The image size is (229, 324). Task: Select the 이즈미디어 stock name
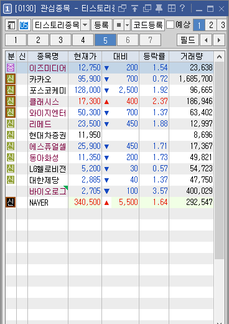click(x=47, y=68)
